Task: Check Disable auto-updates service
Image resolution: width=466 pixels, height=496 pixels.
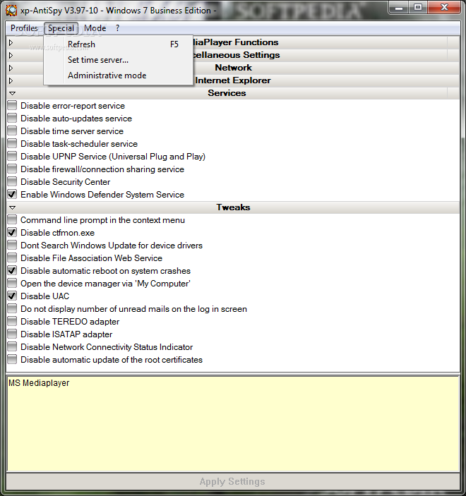Action: tap(12, 118)
